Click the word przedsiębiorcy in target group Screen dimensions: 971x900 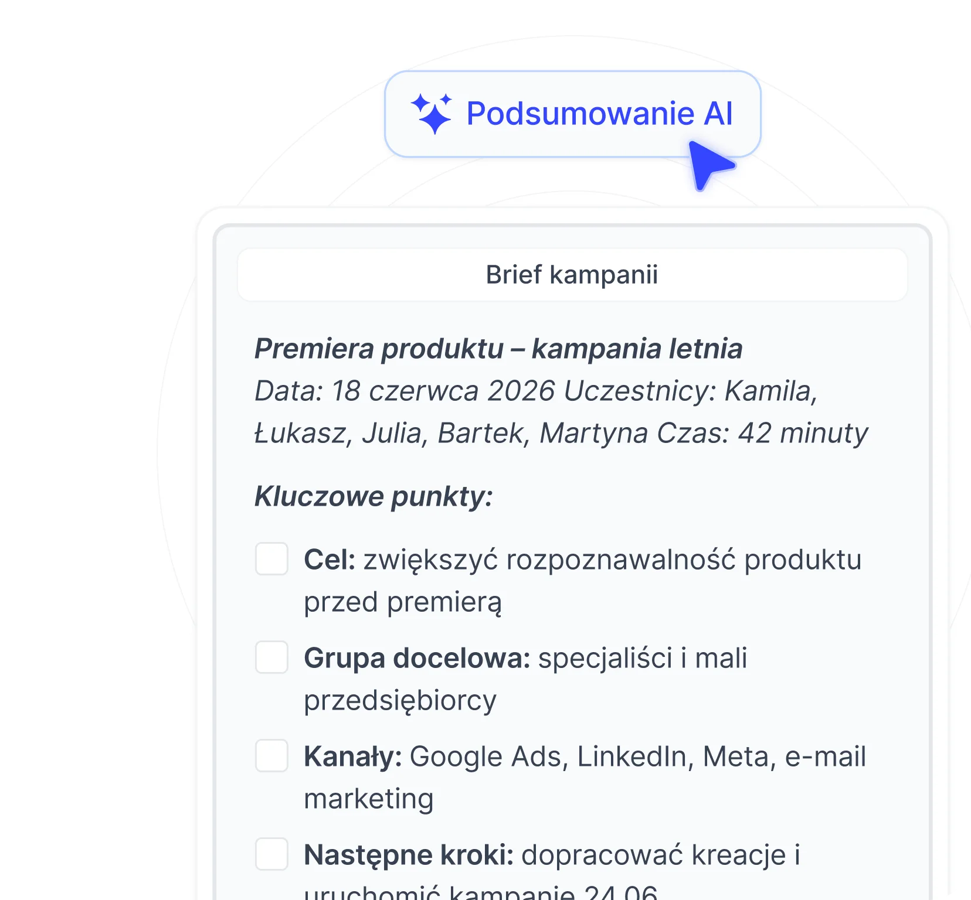[400, 701]
